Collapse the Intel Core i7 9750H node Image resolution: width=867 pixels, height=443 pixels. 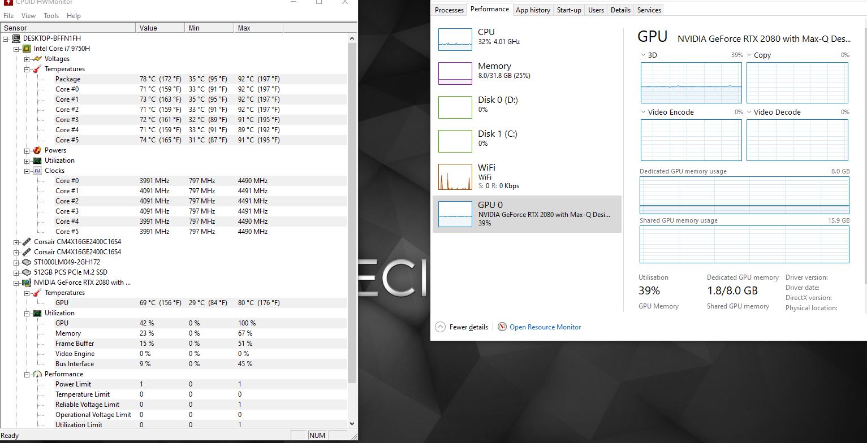click(x=16, y=49)
